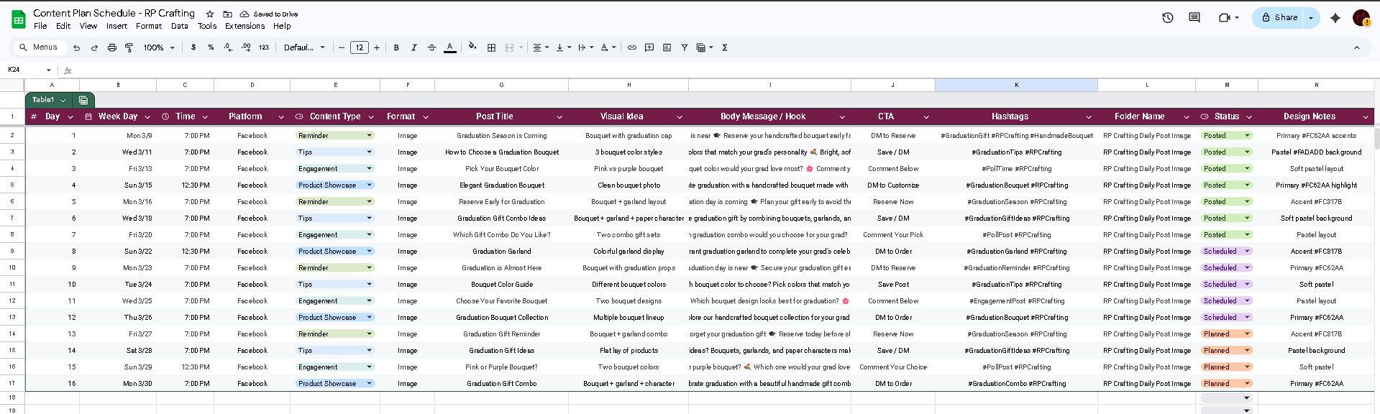This screenshot has height=414, width=1380.
Task: Apply percent format icon
Action: click(211, 47)
